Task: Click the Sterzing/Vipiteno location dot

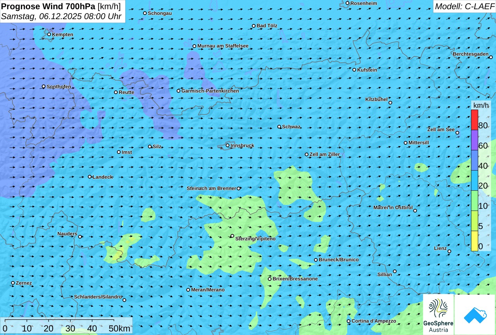Action: point(232,236)
